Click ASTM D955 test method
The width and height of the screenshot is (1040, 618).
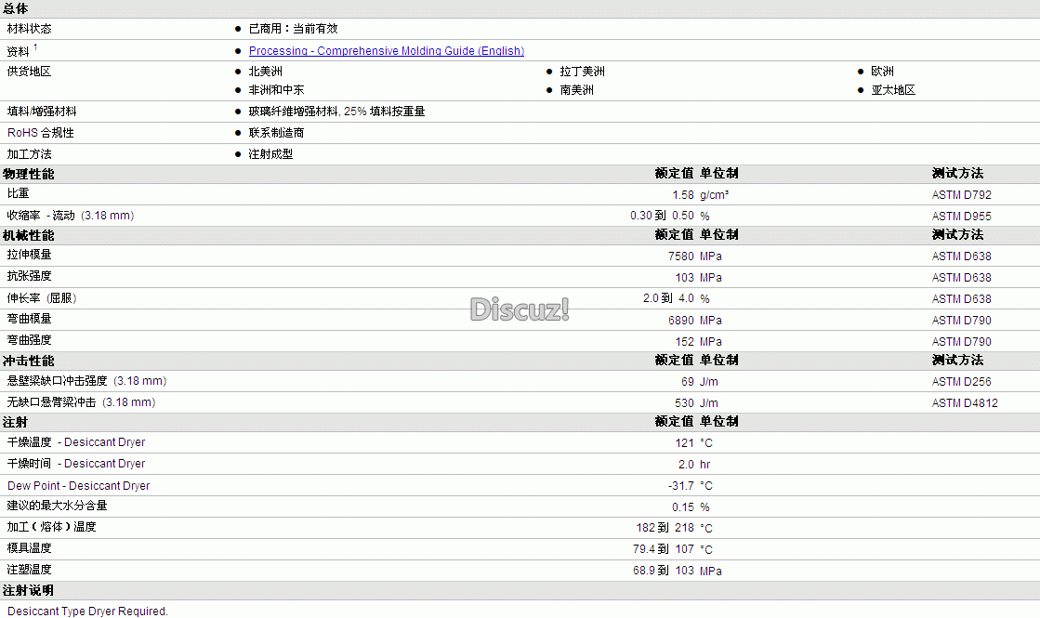(961, 217)
